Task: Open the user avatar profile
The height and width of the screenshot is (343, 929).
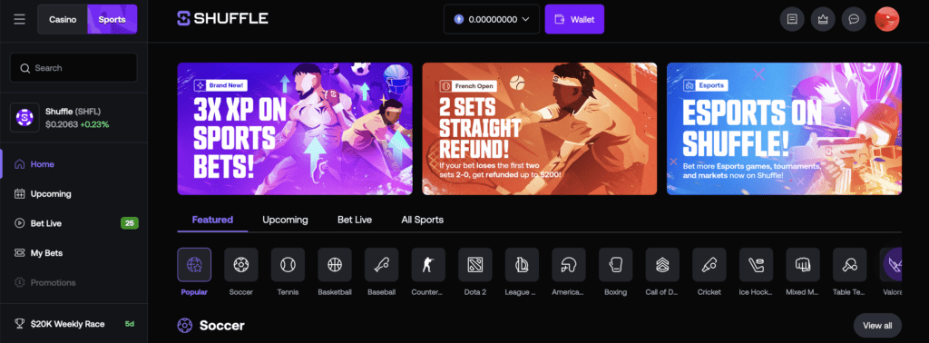Action: coord(887,19)
